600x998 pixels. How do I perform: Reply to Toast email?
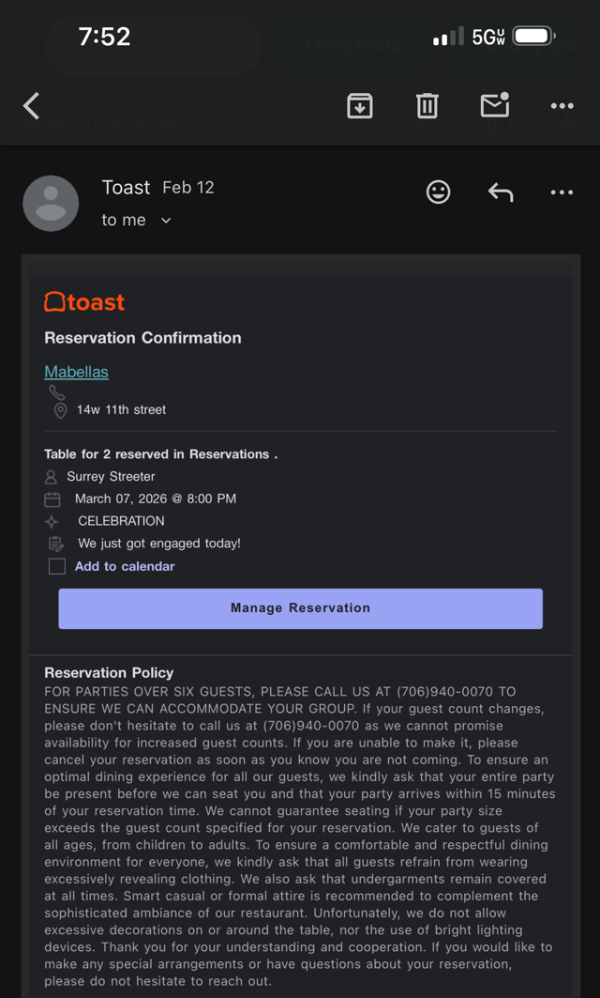tap(501, 192)
